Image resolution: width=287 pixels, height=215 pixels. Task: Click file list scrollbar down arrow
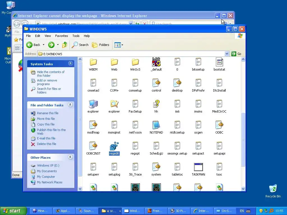[243, 189]
